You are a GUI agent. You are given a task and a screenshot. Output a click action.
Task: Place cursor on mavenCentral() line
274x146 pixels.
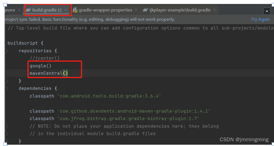tap(49, 73)
